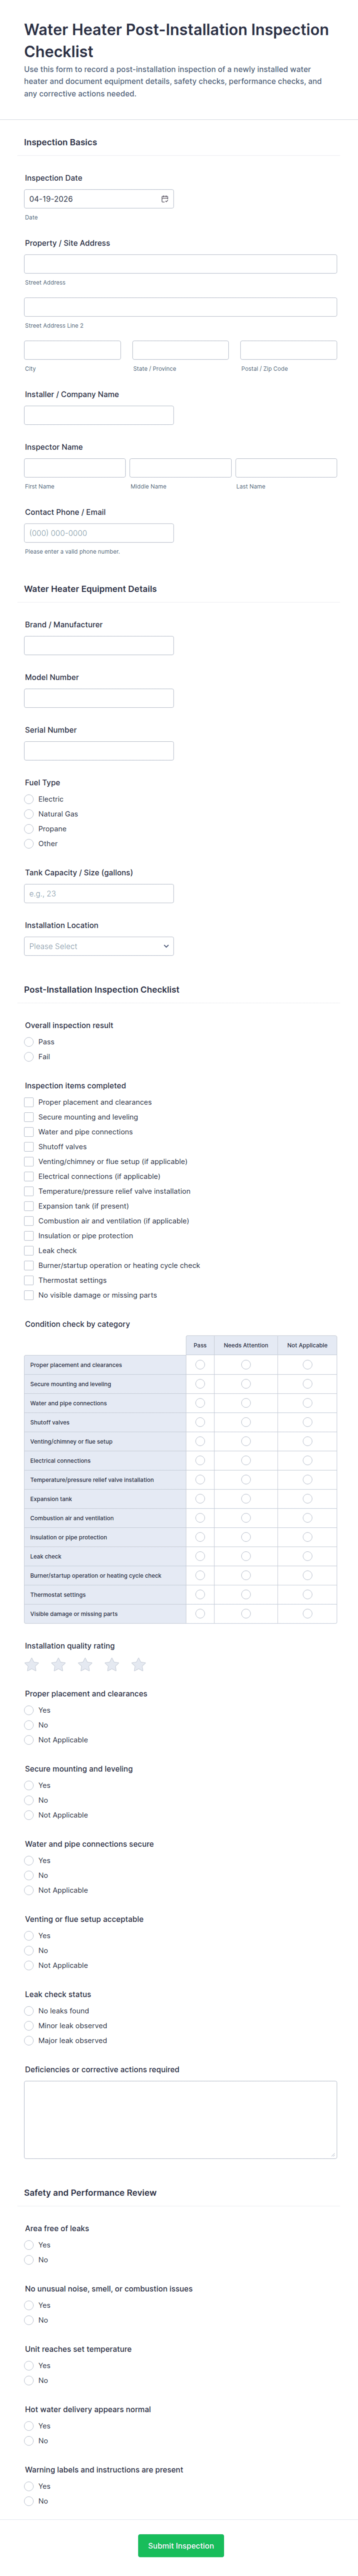Choose the fourth star in quality rating
358x2576 pixels.
(x=112, y=1664)
